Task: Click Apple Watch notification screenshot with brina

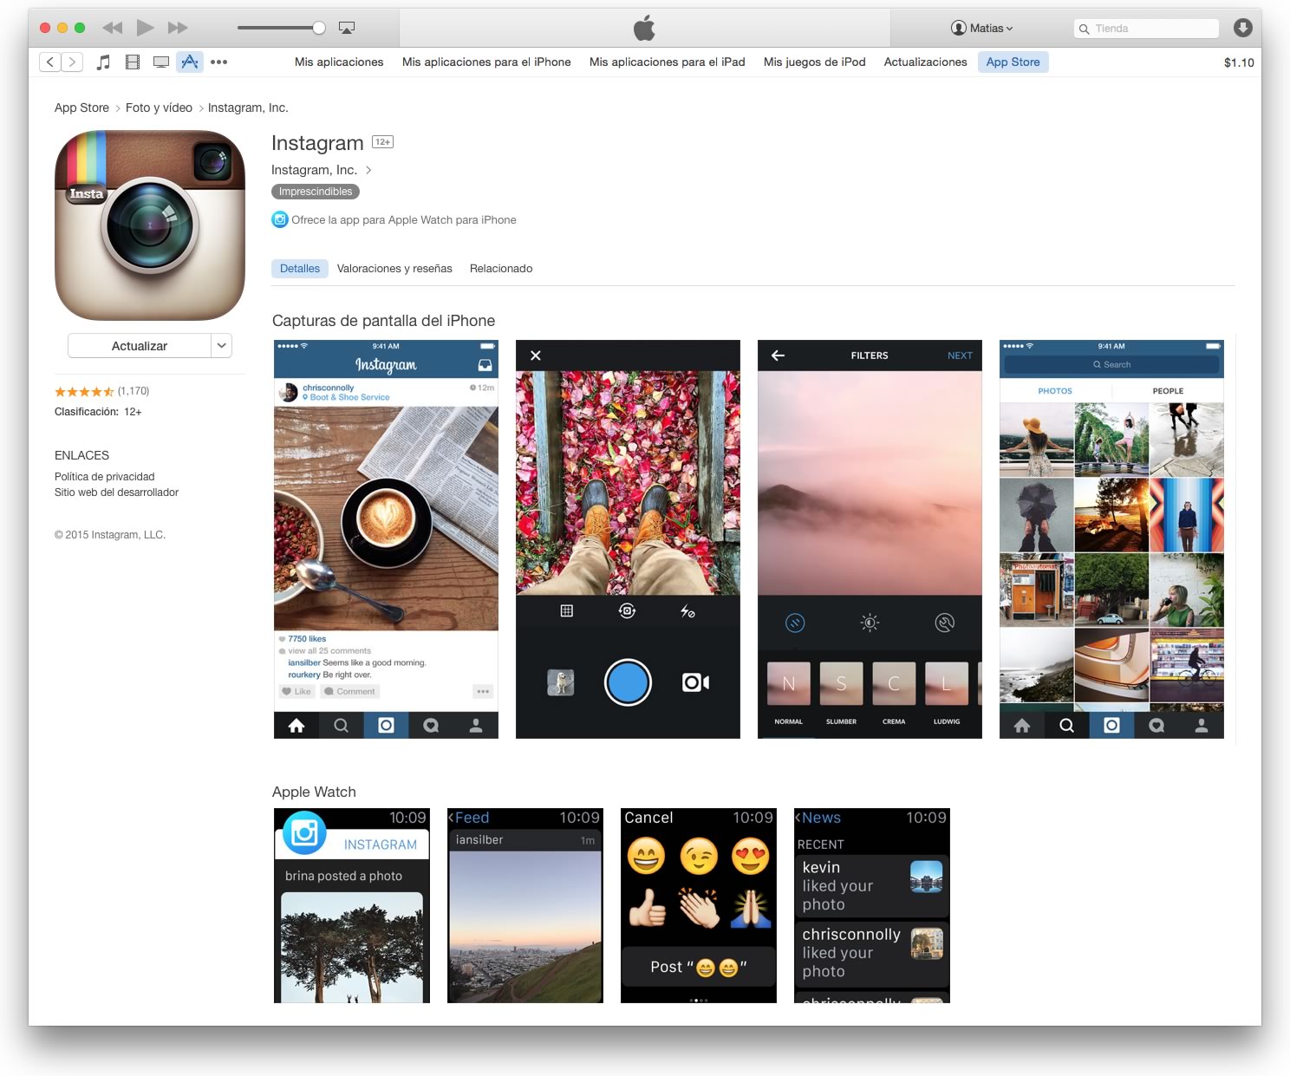Action: (x=352, y=906)
